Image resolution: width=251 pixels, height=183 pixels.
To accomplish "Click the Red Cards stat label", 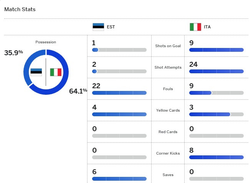I will [x=168, y=132].
